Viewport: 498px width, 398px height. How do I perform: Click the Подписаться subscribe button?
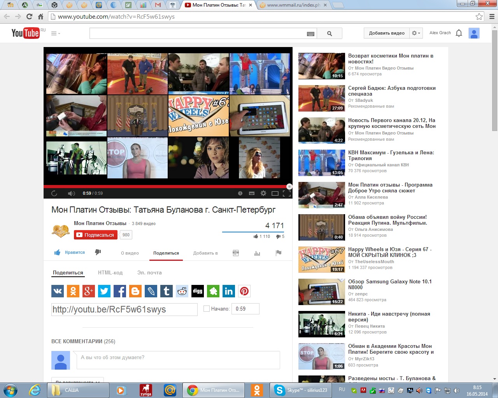(x=96, y=235)
